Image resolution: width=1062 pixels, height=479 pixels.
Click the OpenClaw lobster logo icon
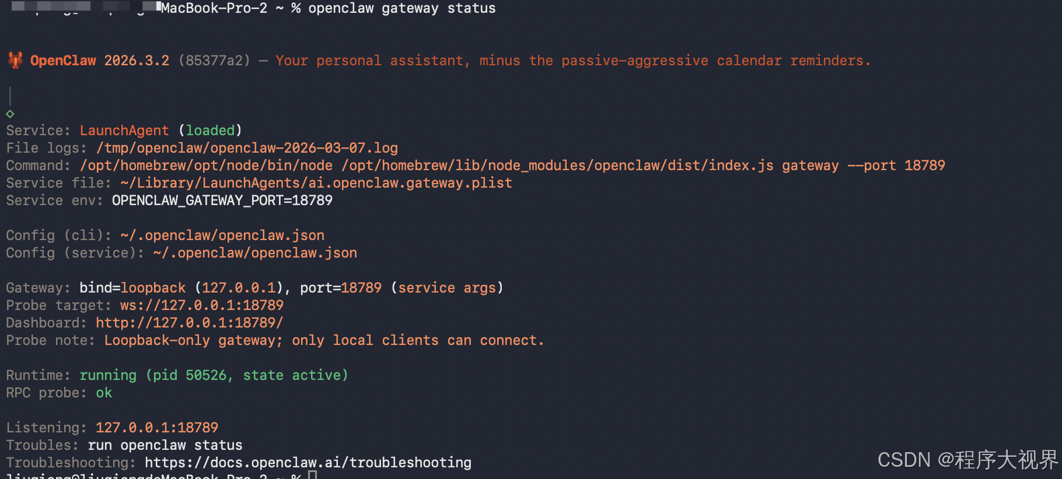(x=15, y=60)
